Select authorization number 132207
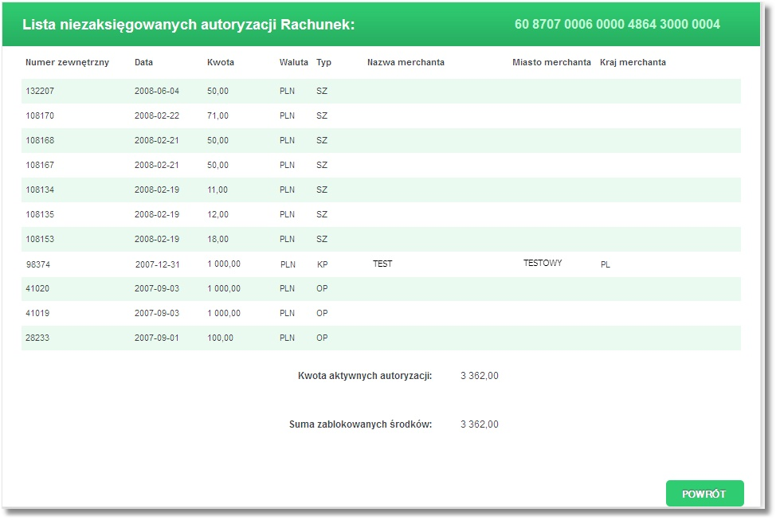The width and height of the screenshot is (776, 520). 40,91
